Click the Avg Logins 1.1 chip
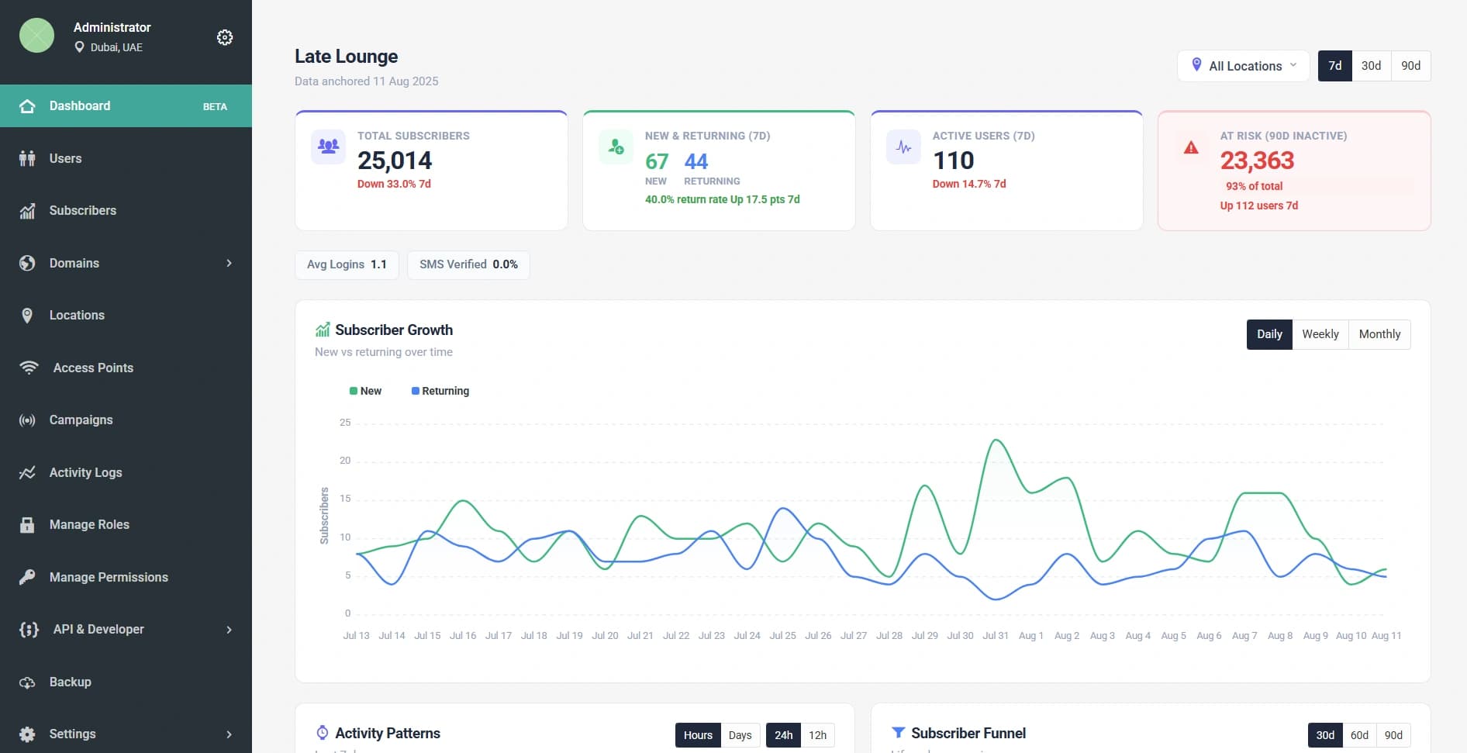Image resolution: width=1467 pixels, height=753 pixels. click(x=347, y=264)
